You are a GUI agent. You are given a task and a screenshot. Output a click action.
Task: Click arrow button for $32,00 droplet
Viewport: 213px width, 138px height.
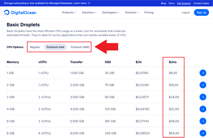[x=203, y=109]
